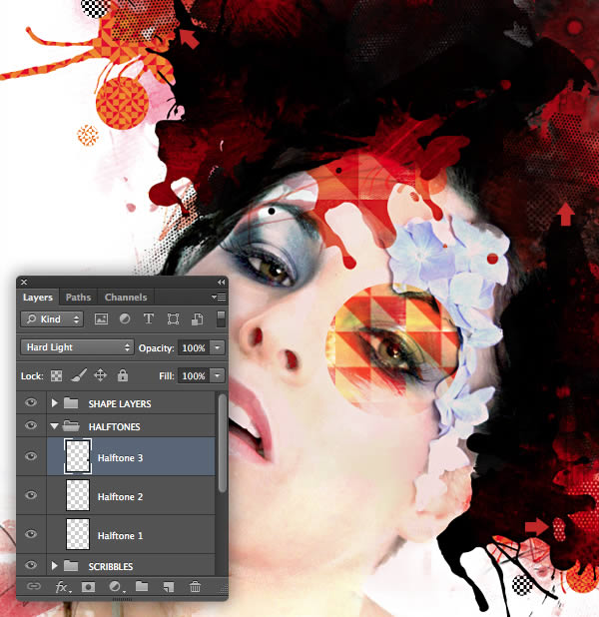
Task: Create new fill or adjustment layer
Action: 117,587
